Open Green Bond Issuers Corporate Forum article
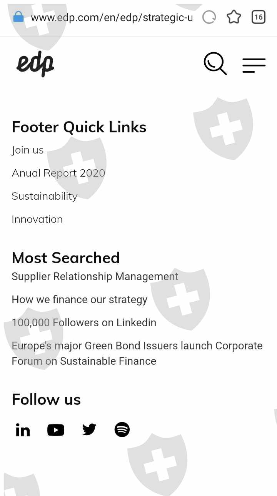277x496 pixels. pos(137,353)
